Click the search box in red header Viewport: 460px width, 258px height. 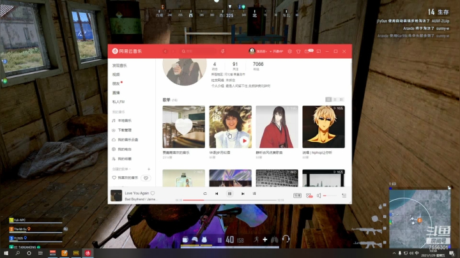coord(198,51)
